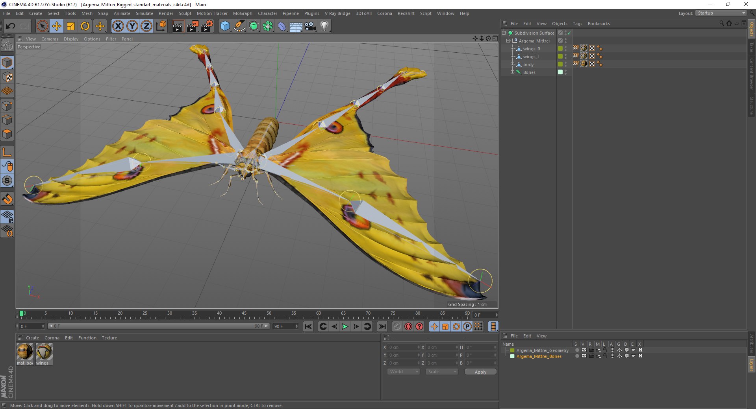Switch to Layers side tab
Viewport: 756px width, 409px height.
[751, 365]
